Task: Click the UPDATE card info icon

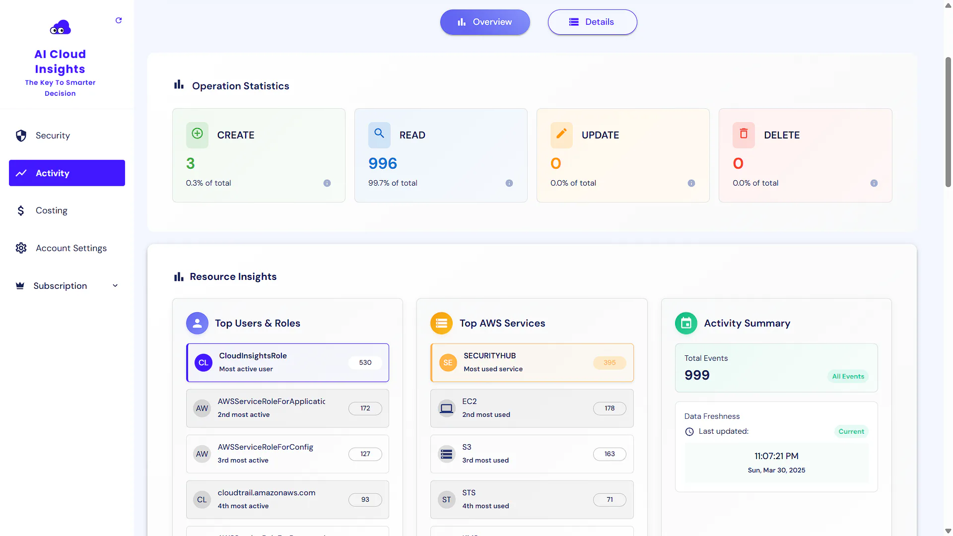Action: [x=691, y=183]
